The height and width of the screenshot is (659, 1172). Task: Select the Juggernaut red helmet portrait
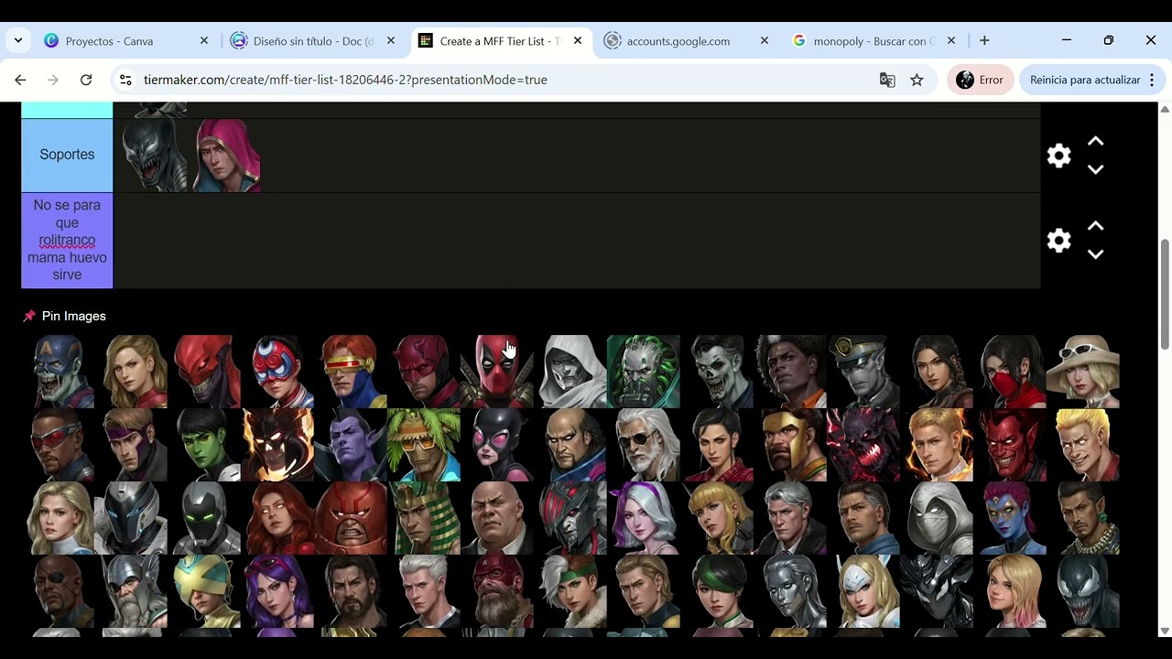click(x=353, y=519)
